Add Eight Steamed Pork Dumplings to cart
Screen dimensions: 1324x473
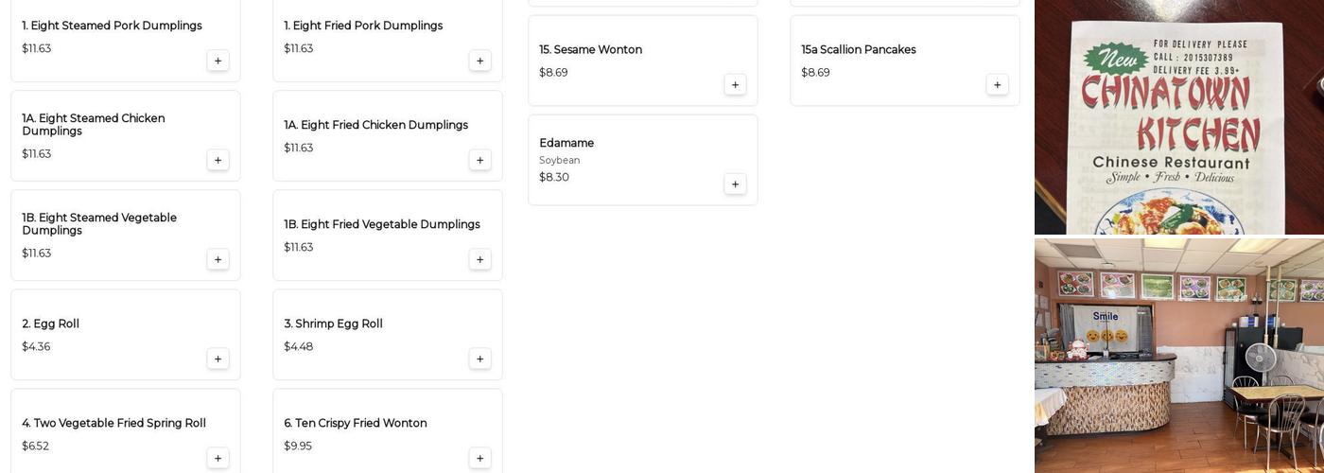click(x=218, y=61)
